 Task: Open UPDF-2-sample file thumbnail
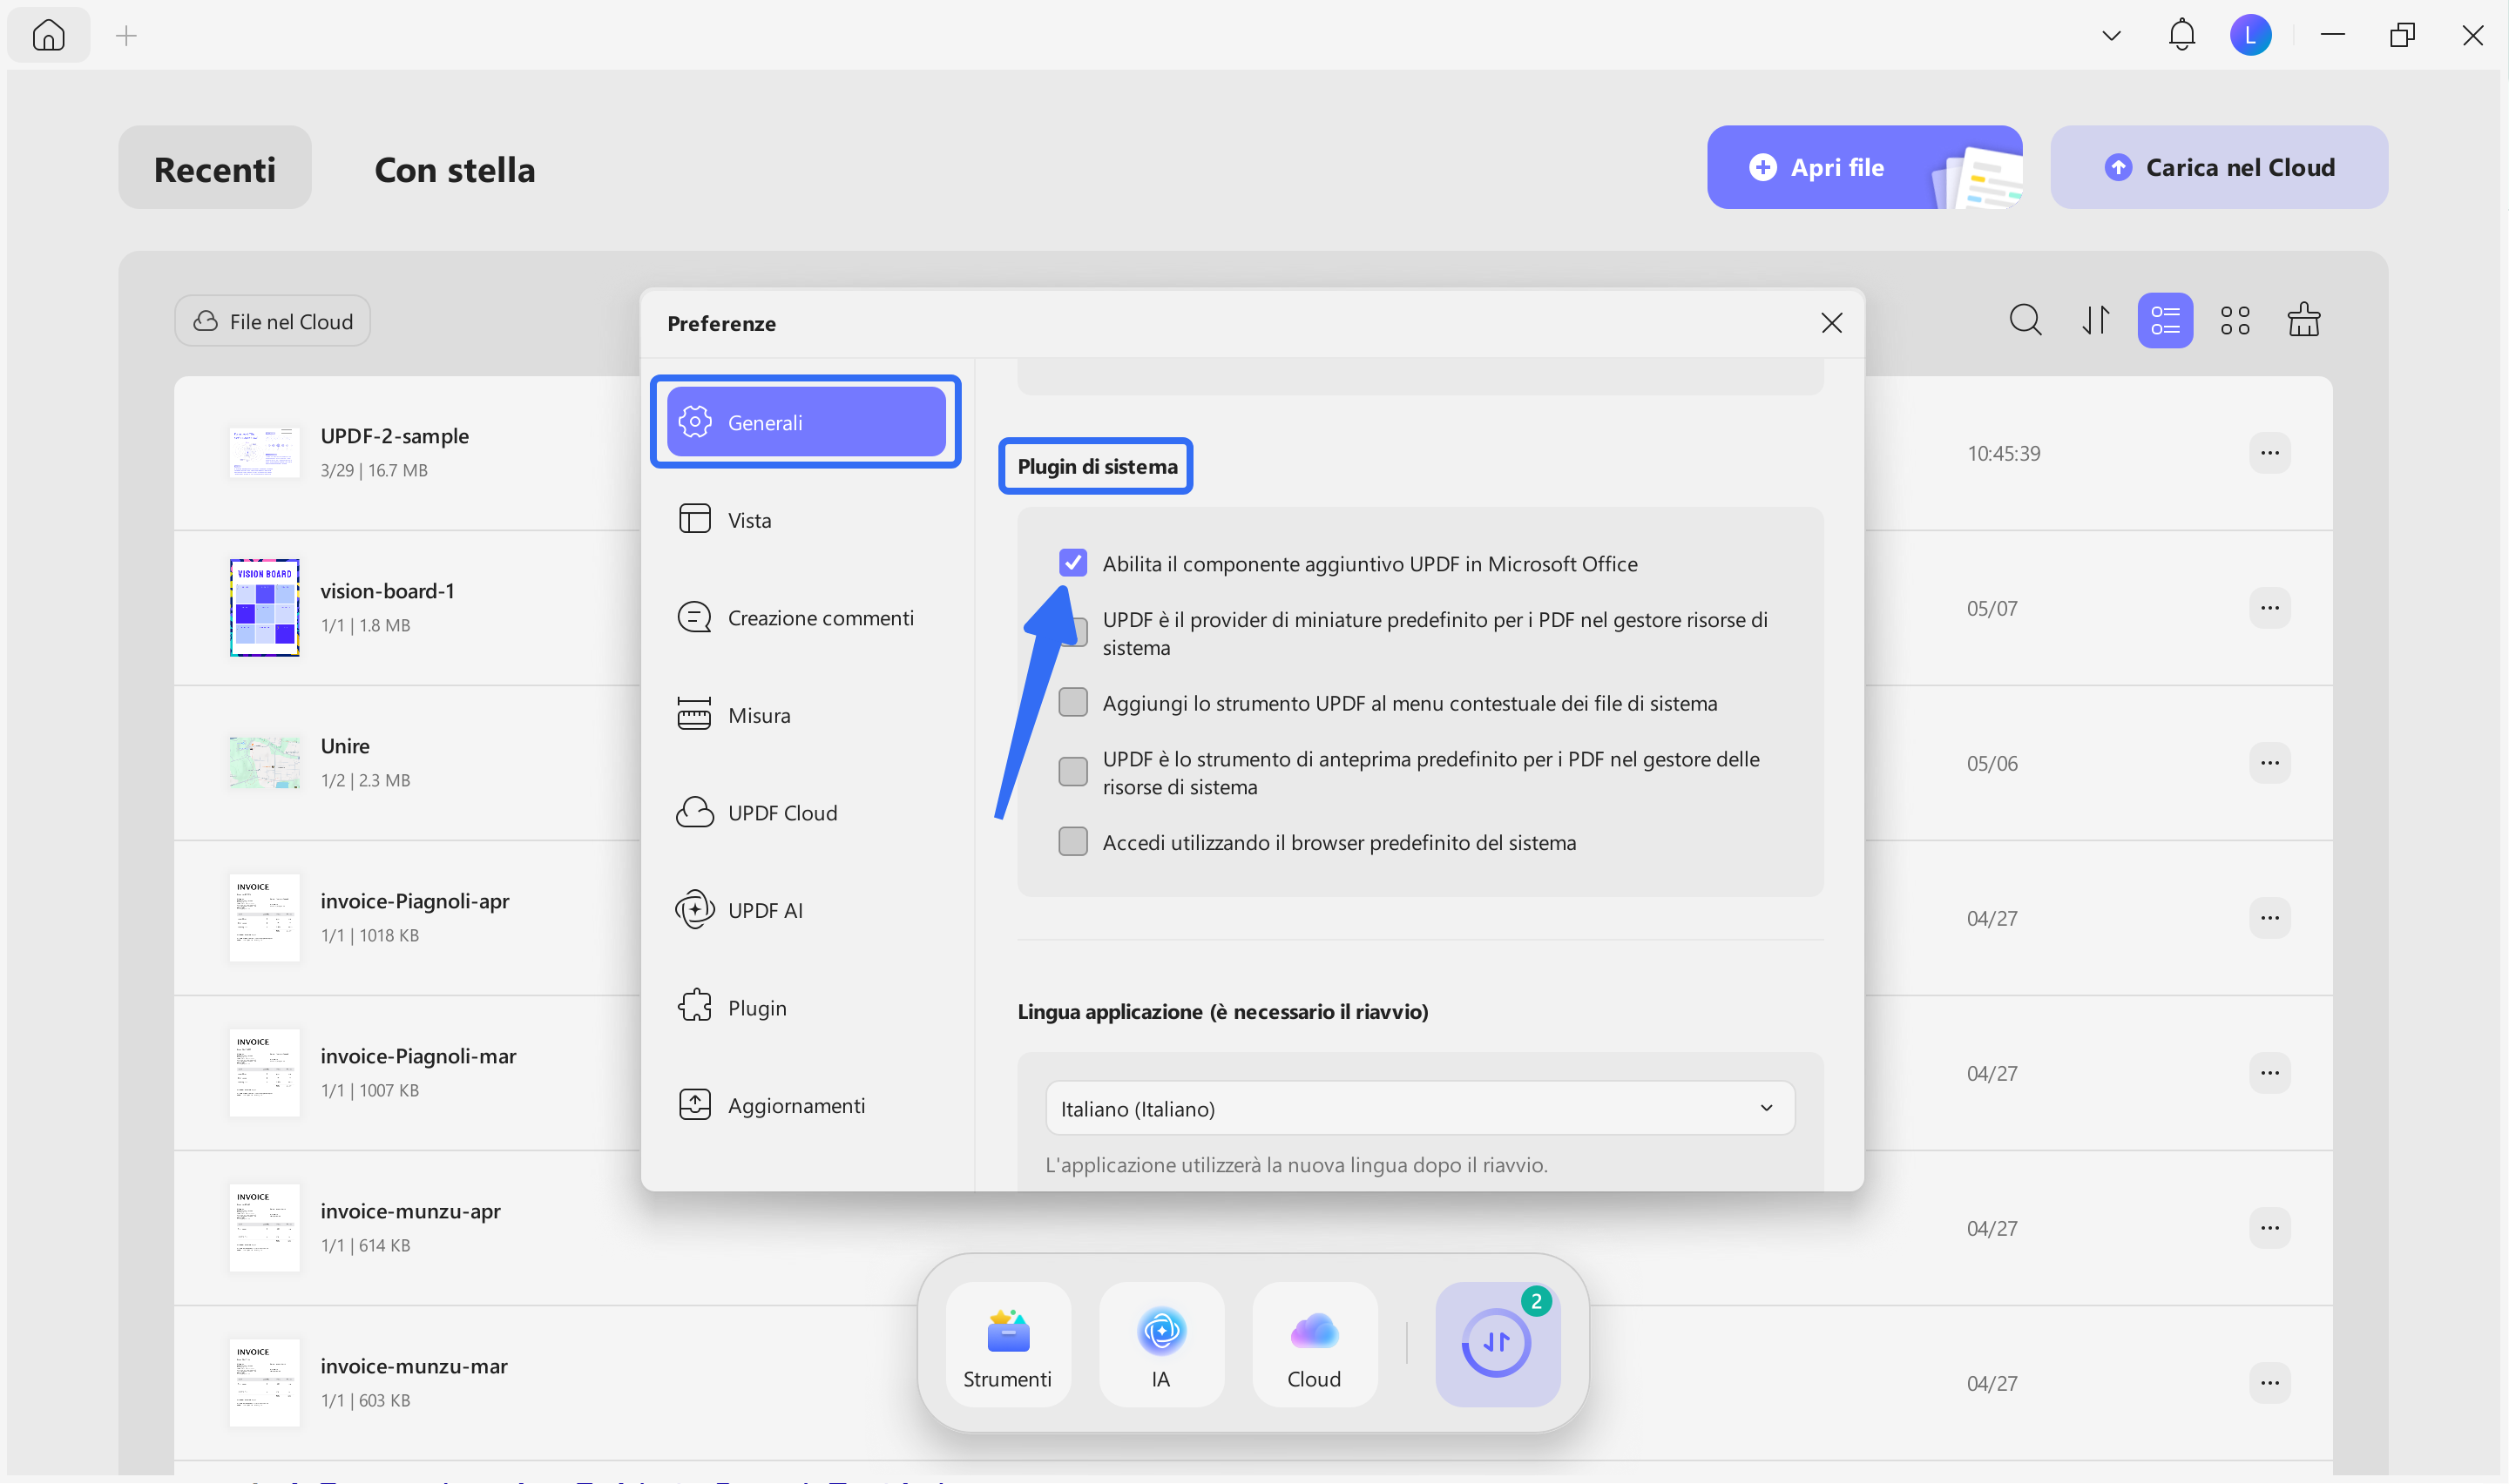click(x=264, y=452)
